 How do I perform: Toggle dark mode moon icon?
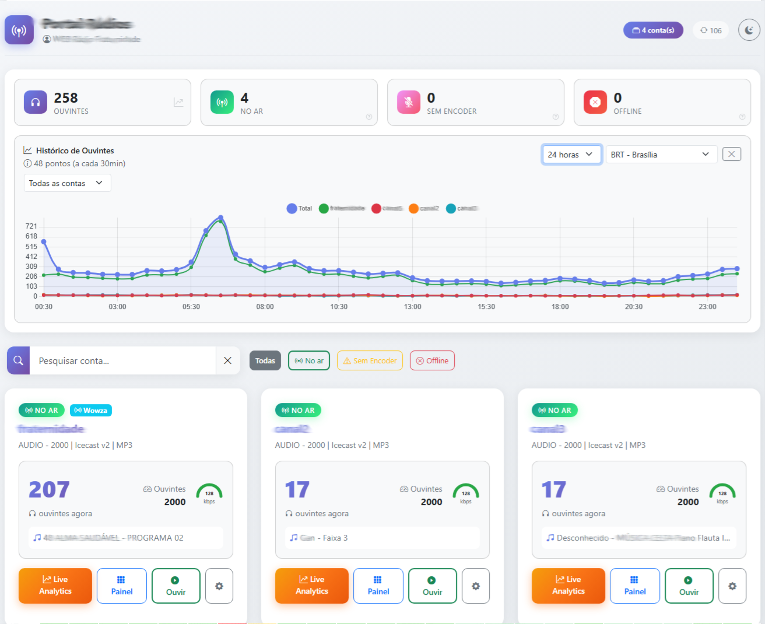[749, 30]
